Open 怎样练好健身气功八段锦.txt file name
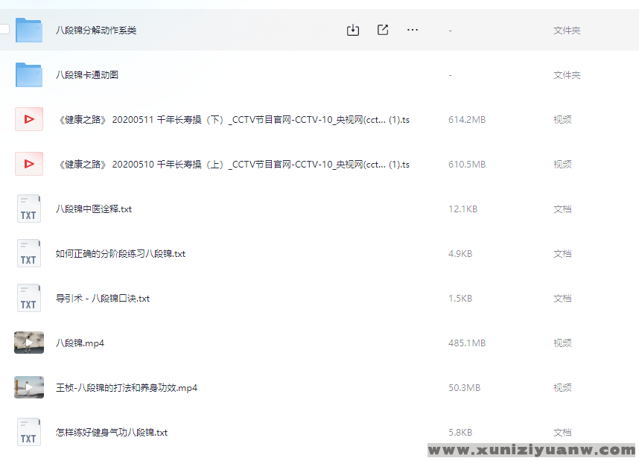The width and height of the screenshot is (639, 461). click(x=112, y=433)
